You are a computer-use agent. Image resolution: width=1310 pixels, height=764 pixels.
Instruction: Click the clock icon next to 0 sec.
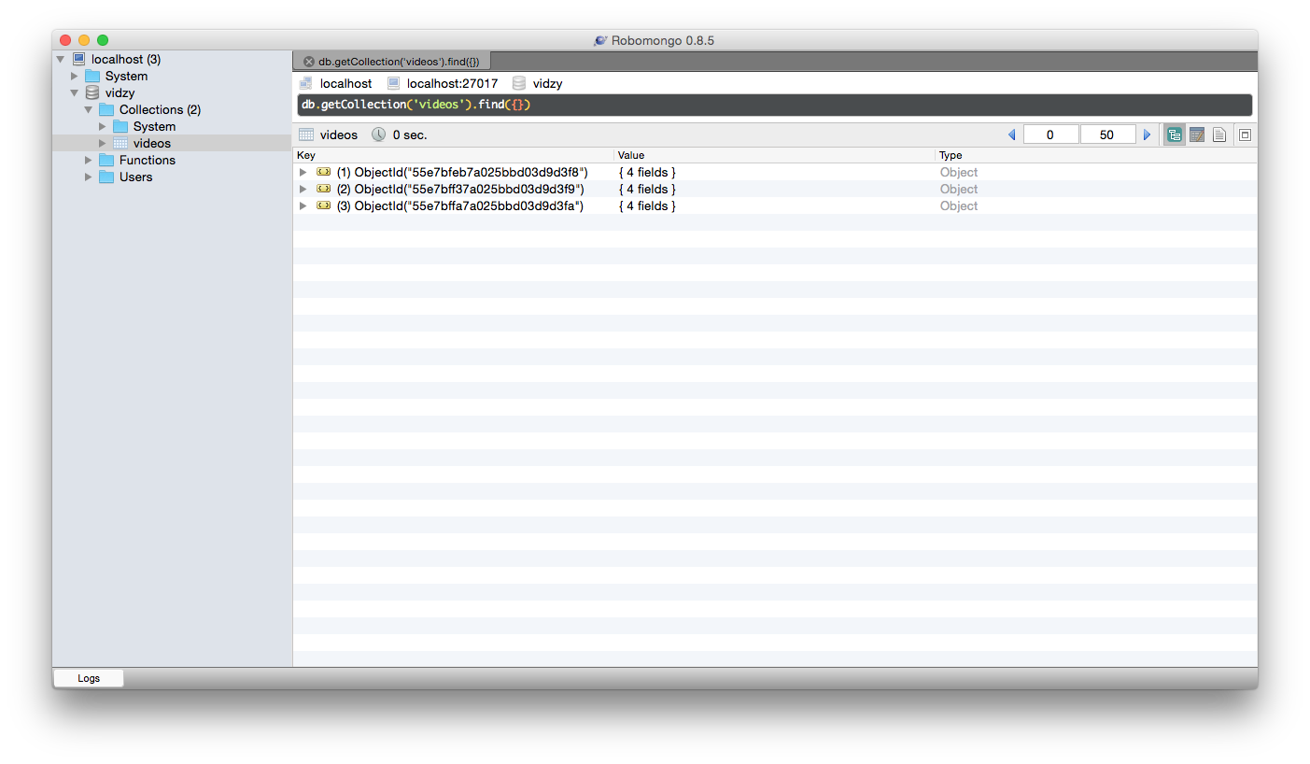tap(378, 134)
